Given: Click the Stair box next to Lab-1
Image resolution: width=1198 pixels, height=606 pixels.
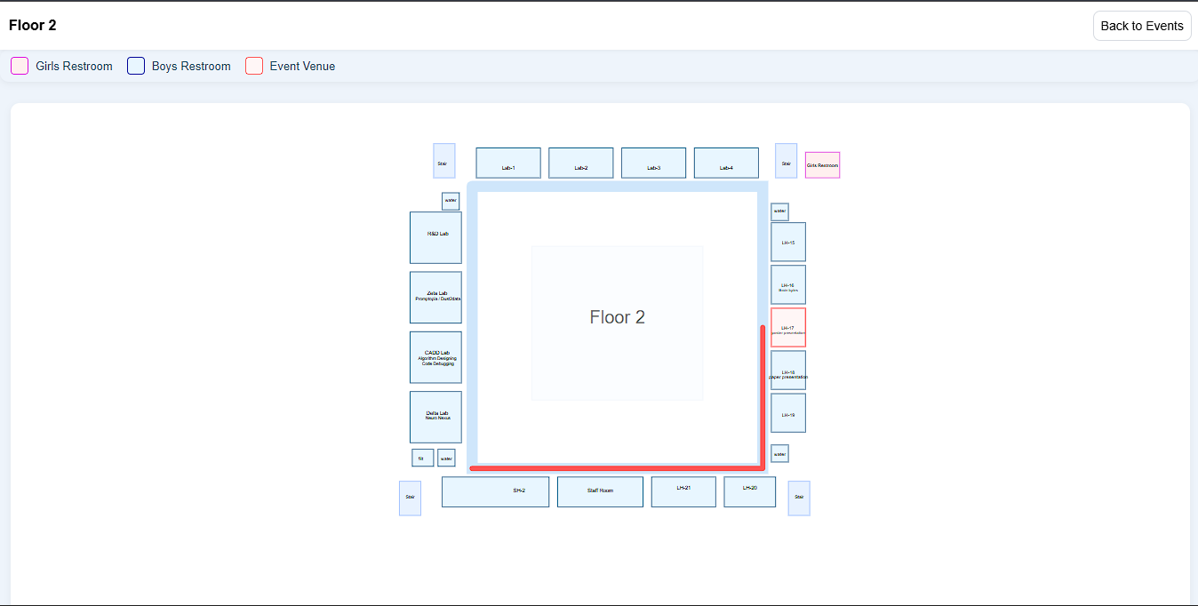Looking at the screenshot, I should point(443,161).
